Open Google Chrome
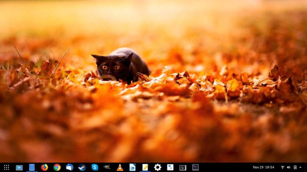 57,167
